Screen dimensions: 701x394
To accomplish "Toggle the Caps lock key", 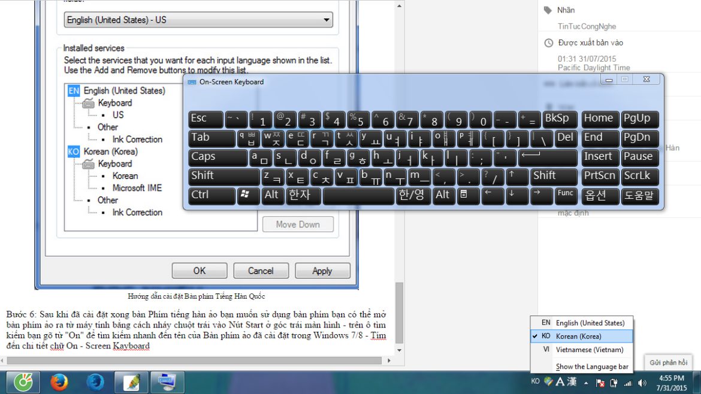I will click(x=217, y=157).
